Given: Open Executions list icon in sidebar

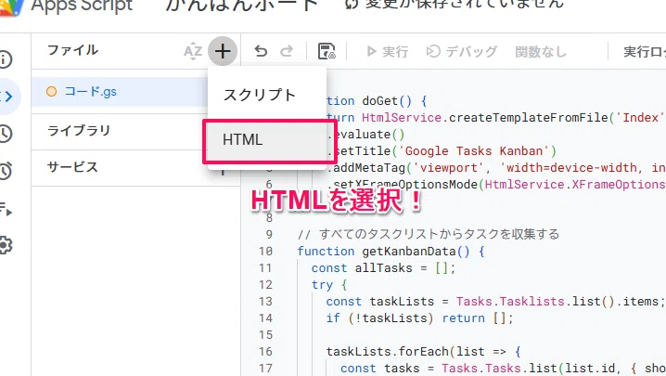Looking at the screenshot, I should coord(6,208).
